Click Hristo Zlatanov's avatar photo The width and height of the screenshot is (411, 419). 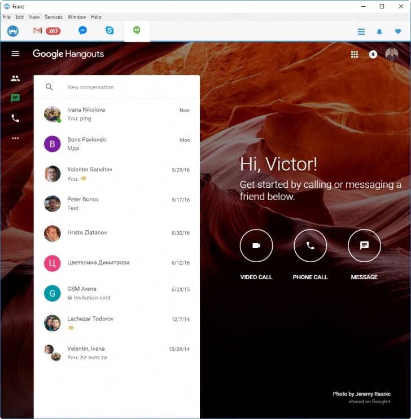tap(52, 233)
